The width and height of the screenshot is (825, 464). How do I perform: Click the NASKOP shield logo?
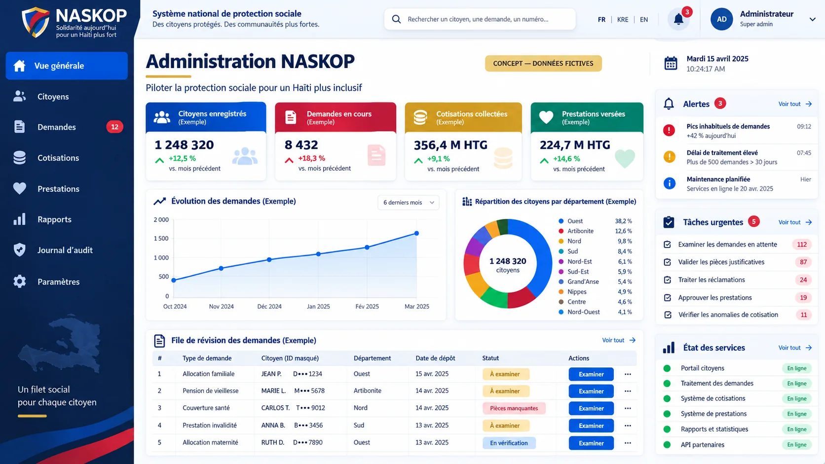point(36,22)
